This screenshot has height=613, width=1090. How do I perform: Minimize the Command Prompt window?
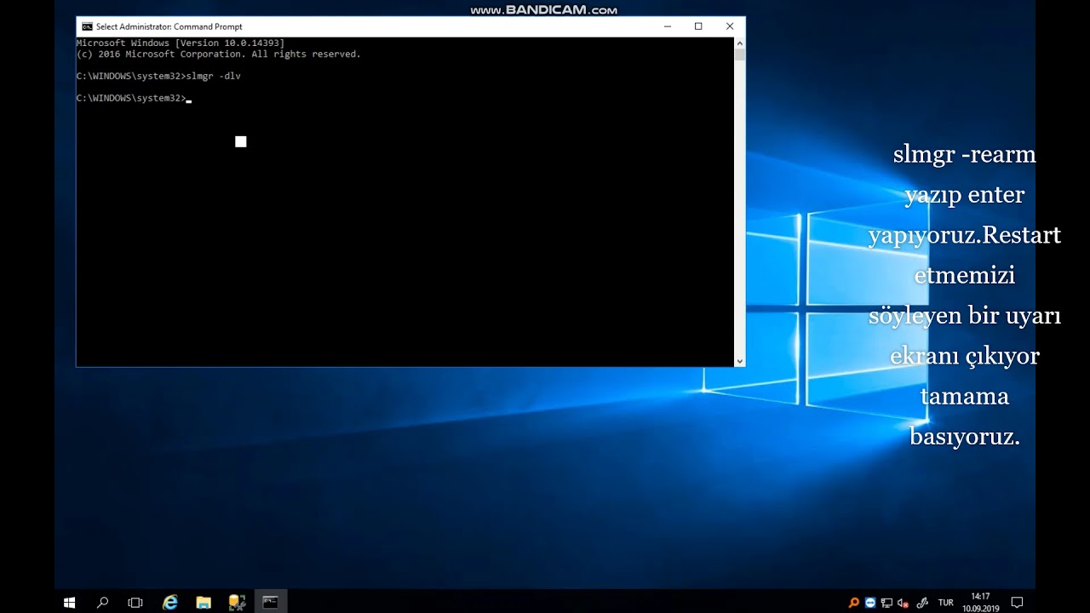tap(668, 26)
